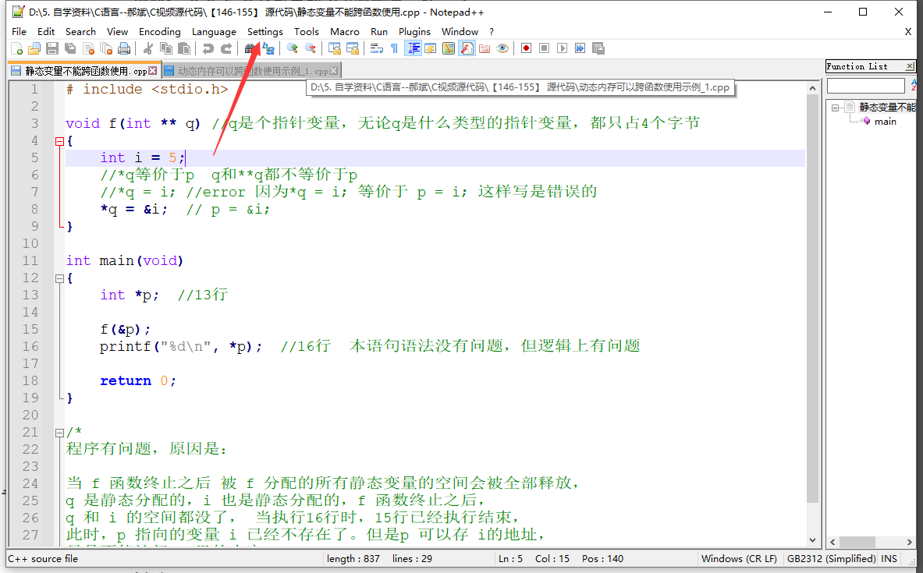Open the ? help menu

point(492,32)
